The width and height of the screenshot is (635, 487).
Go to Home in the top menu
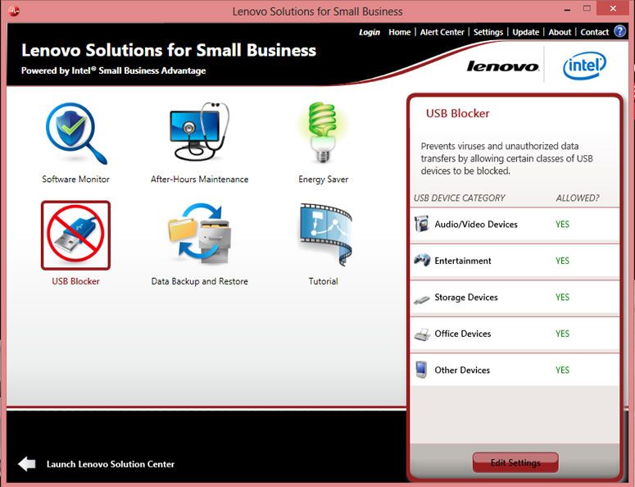tap(399, 32)
